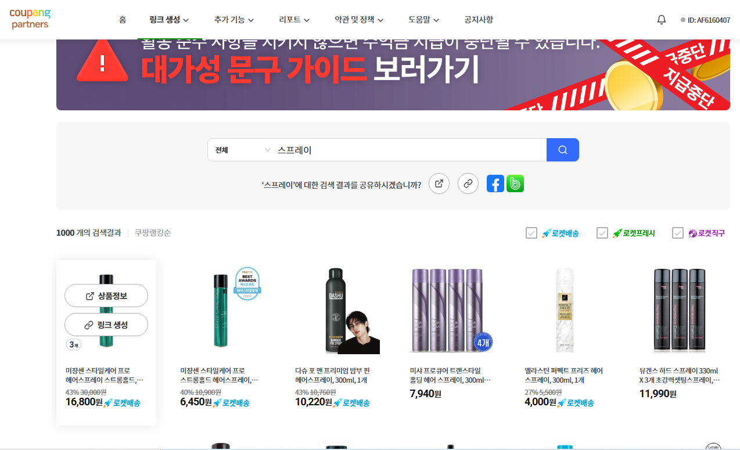This screenshot has width=740, height=450.
Task: Expand the 리포트 menu
Action: click(x=294, y=20)
